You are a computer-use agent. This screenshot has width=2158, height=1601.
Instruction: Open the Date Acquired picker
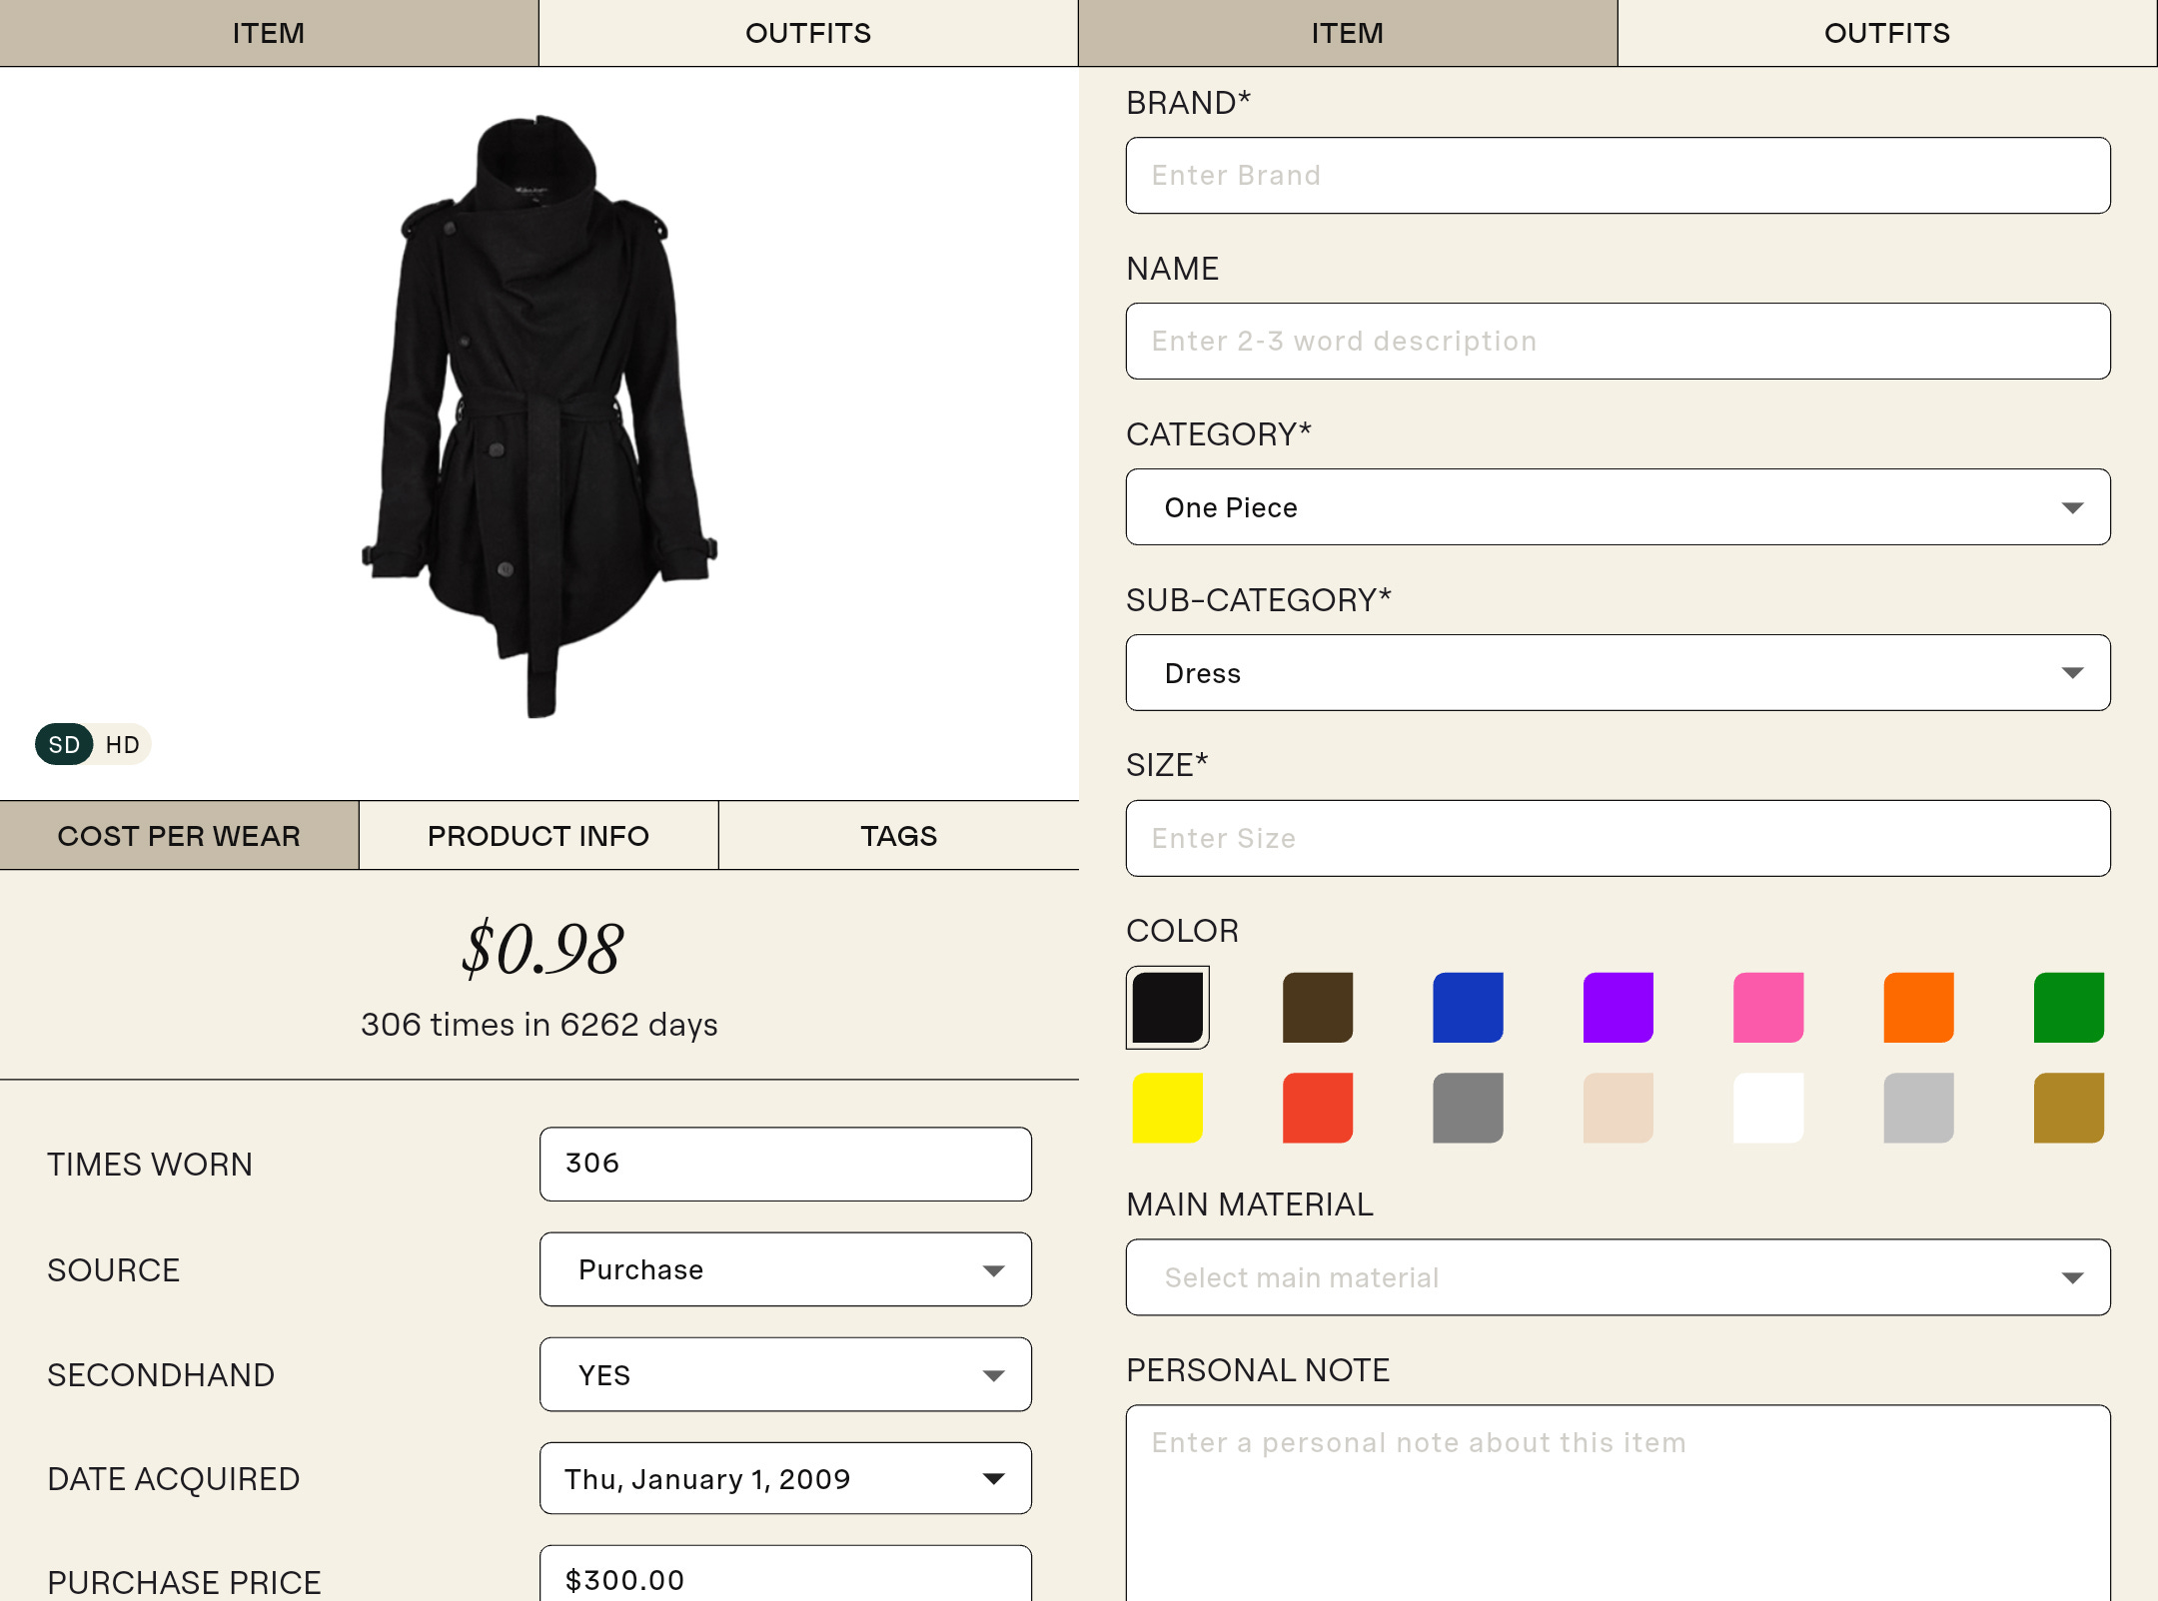coord(785,1479)
